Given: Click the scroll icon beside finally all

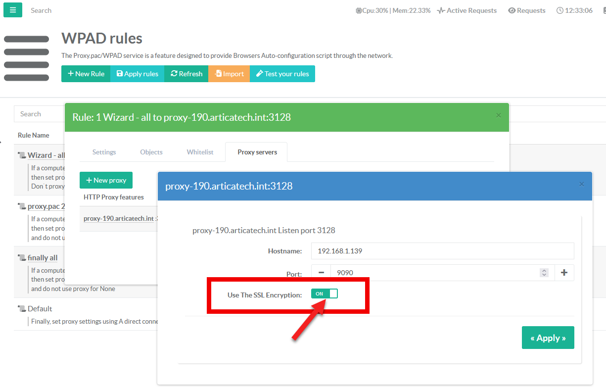Looking at the screenshot, I should coord(21,258).
